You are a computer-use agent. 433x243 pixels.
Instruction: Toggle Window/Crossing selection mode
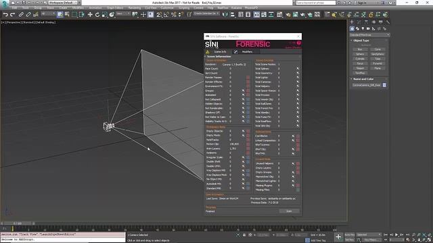coord(81,15)
